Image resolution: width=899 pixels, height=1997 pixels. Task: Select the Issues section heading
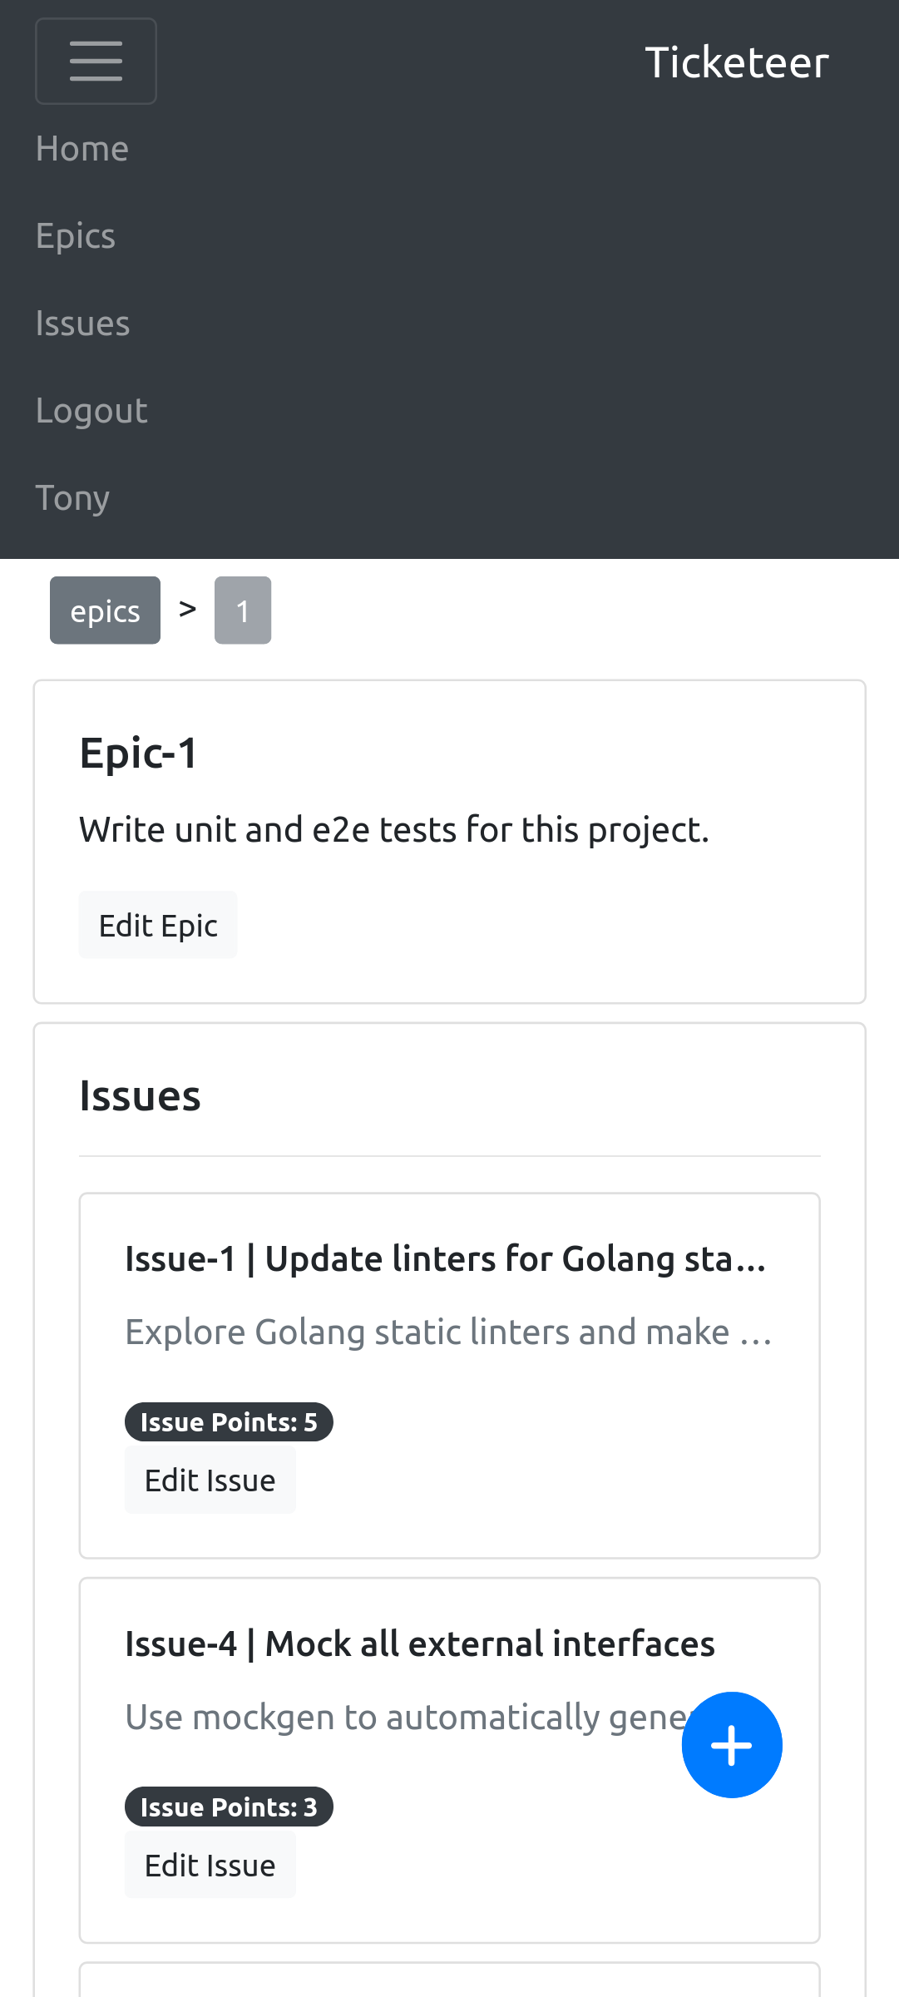click(140, 1096)
